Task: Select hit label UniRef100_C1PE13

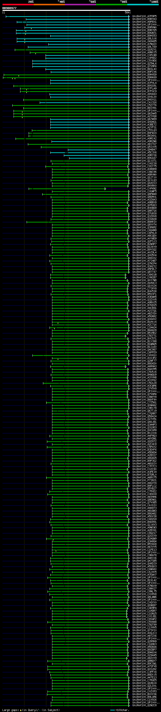Action: click(x=144, y=550)
